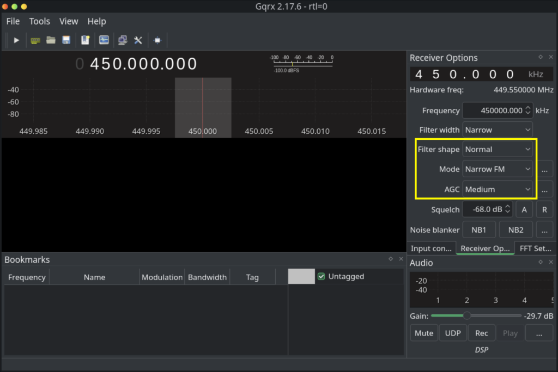This screenshot has width=558, height=372.
Task: Open the File menu
Action: [x=13, y=21]
